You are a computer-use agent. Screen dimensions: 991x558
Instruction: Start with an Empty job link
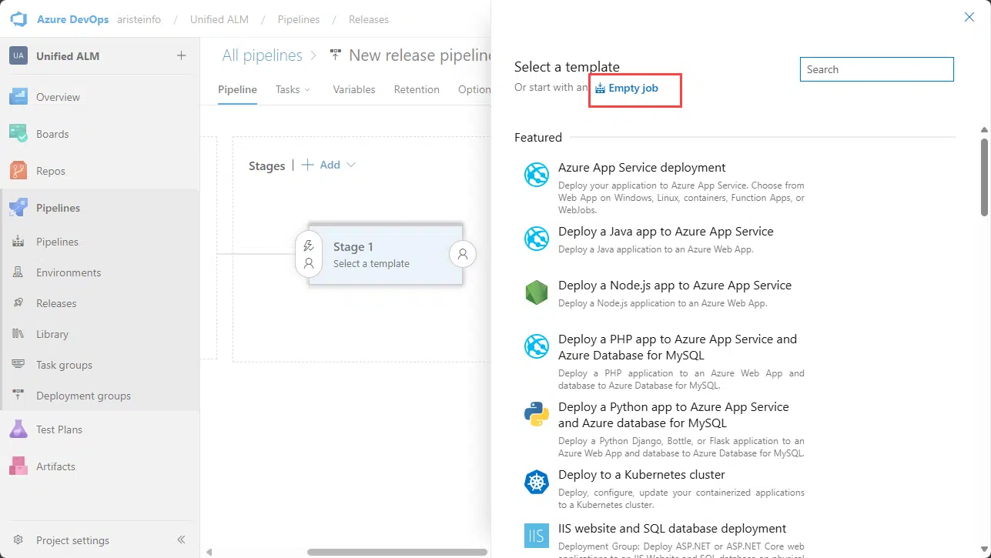tap(632, 89)
